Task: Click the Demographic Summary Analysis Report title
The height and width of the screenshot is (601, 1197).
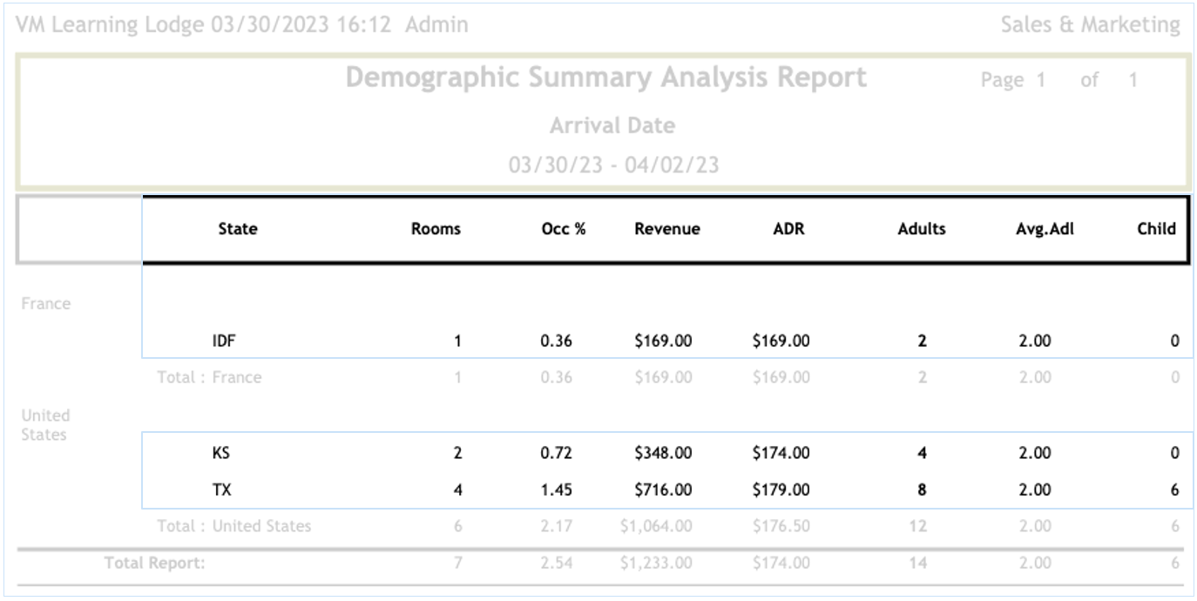Action: click(605, 78)
